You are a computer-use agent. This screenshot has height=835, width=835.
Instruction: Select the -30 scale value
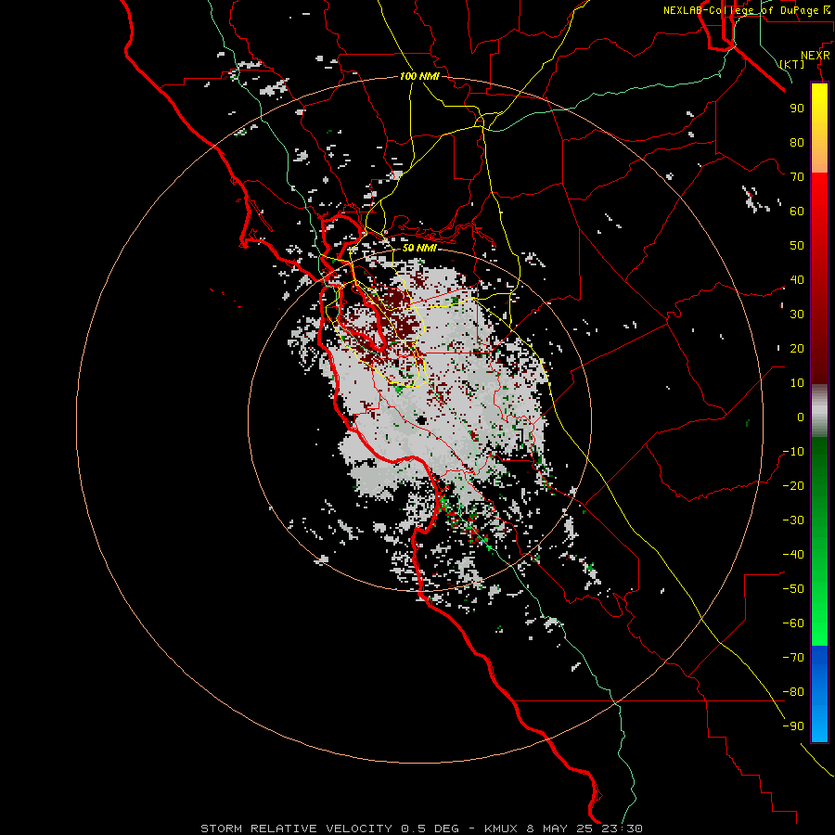point(793,520)
